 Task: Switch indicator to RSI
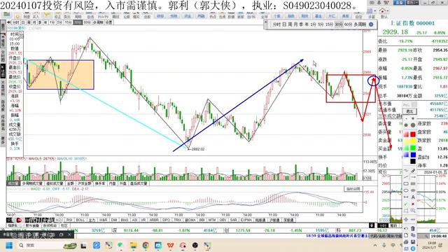[69, 220]
